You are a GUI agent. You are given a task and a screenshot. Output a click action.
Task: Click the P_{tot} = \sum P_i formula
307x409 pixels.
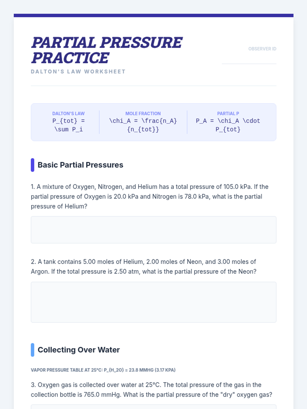[68, 125]
